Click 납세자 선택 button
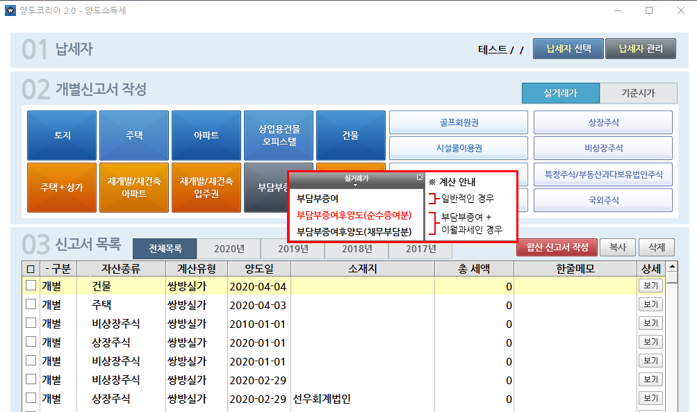697x412 pixels. (568, 49)
